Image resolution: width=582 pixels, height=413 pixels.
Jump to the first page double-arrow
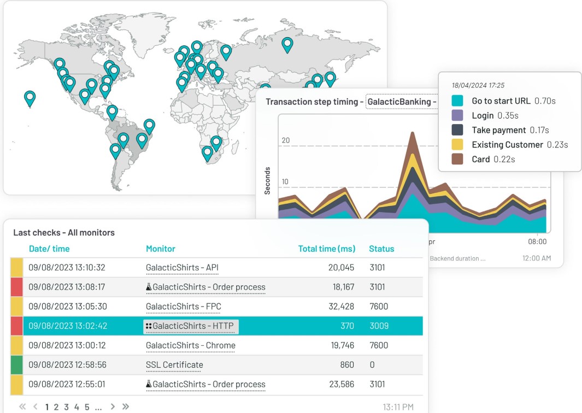pyautogui.click(x=22, y=406)
